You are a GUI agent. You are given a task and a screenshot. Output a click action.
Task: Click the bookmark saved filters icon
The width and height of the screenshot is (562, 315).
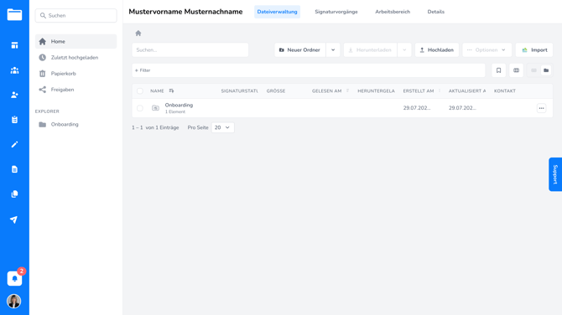[x=498, y=70]
